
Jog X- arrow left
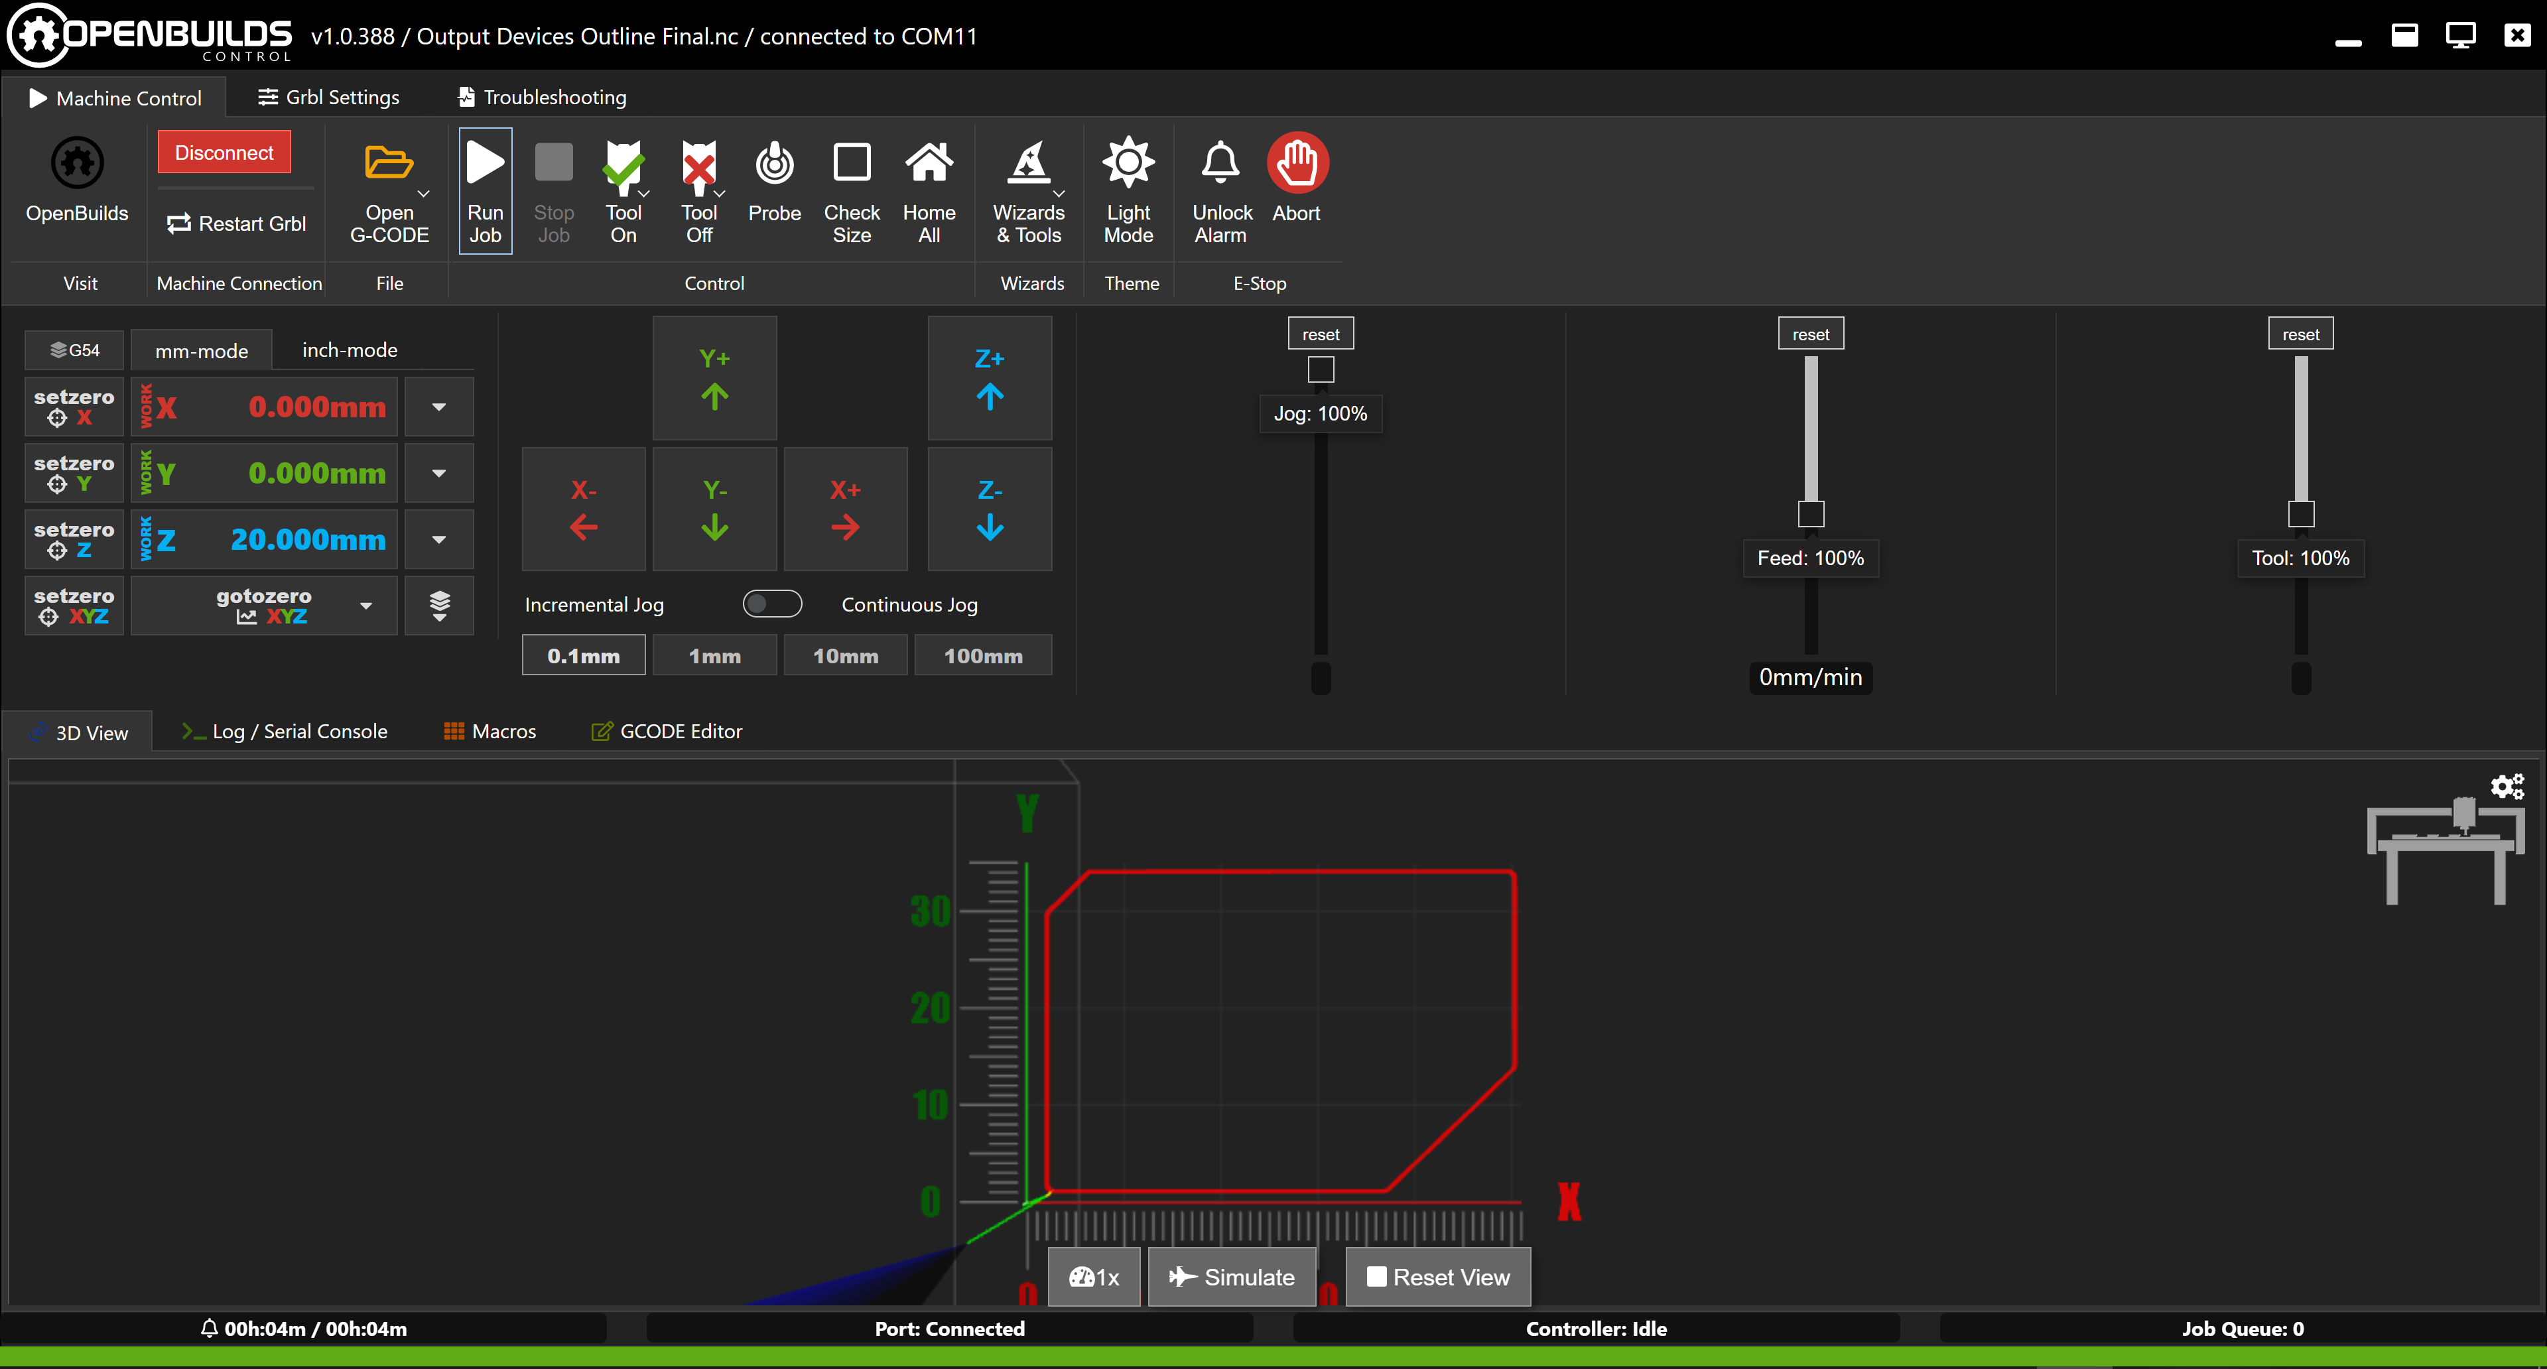(584, 509)
